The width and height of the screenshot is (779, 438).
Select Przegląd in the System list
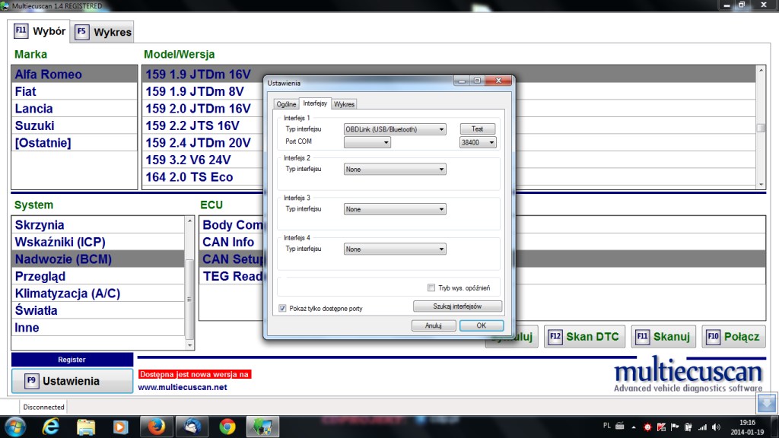tap(98, 276)
